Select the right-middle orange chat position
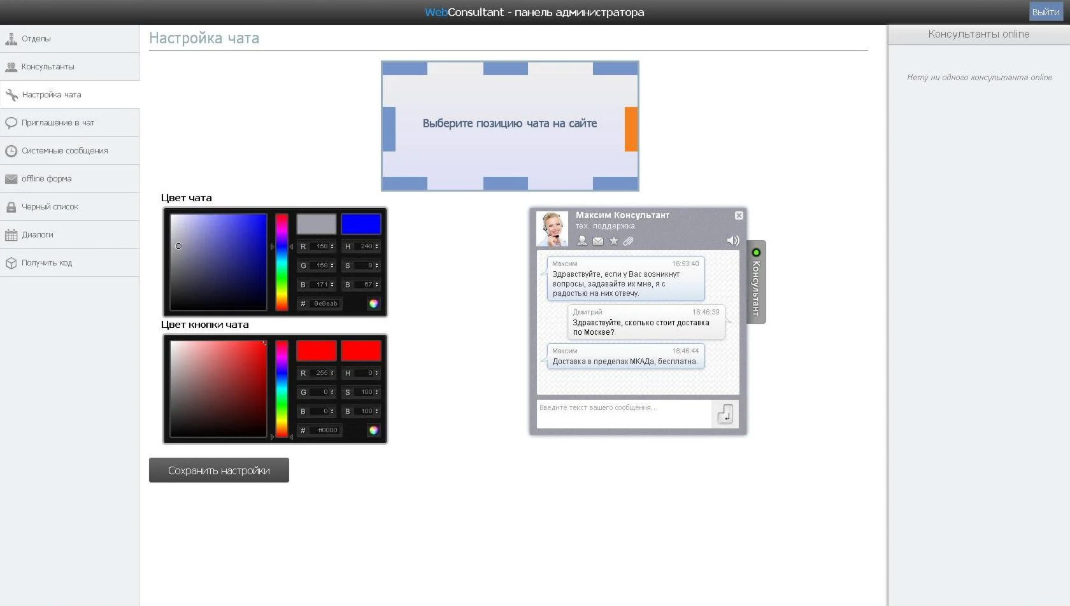The width and height of the screenshot is (1070, 606). (x=631, y=129)
